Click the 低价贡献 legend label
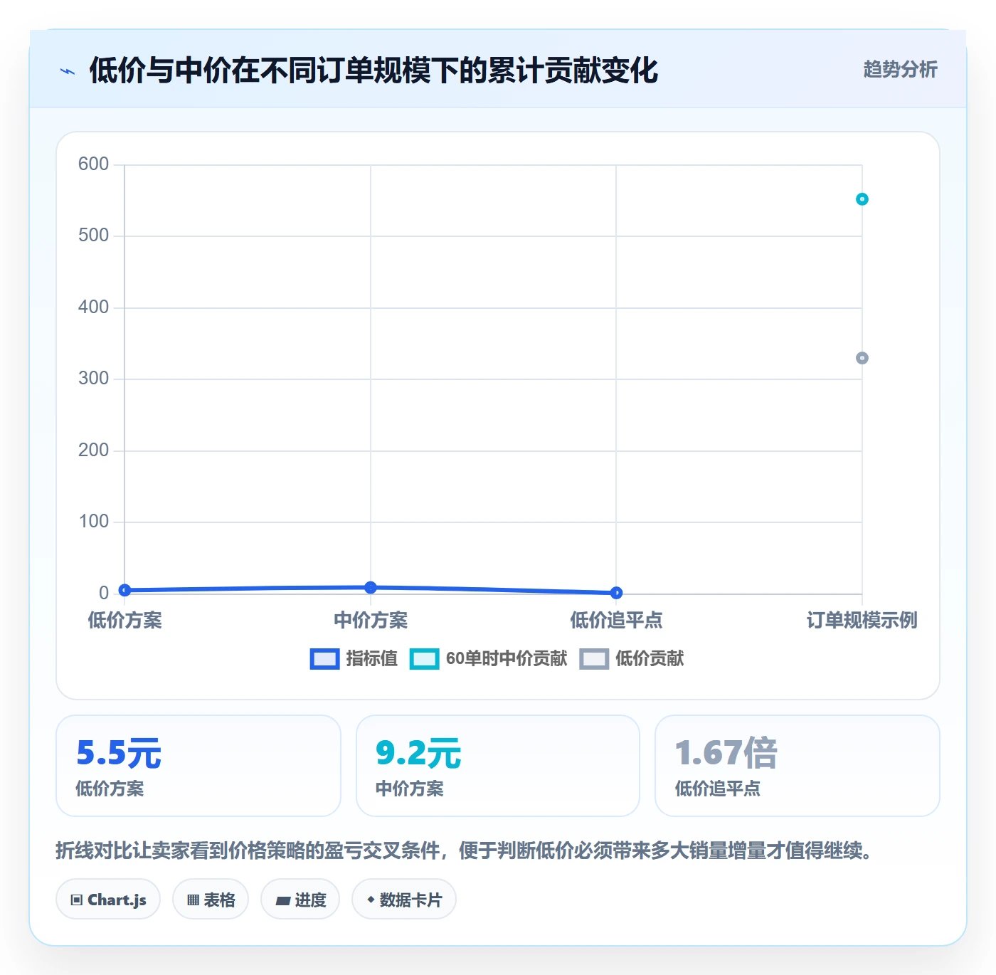Screen dimensions: 996x975 pyautogui.click(x=650, y=659)
